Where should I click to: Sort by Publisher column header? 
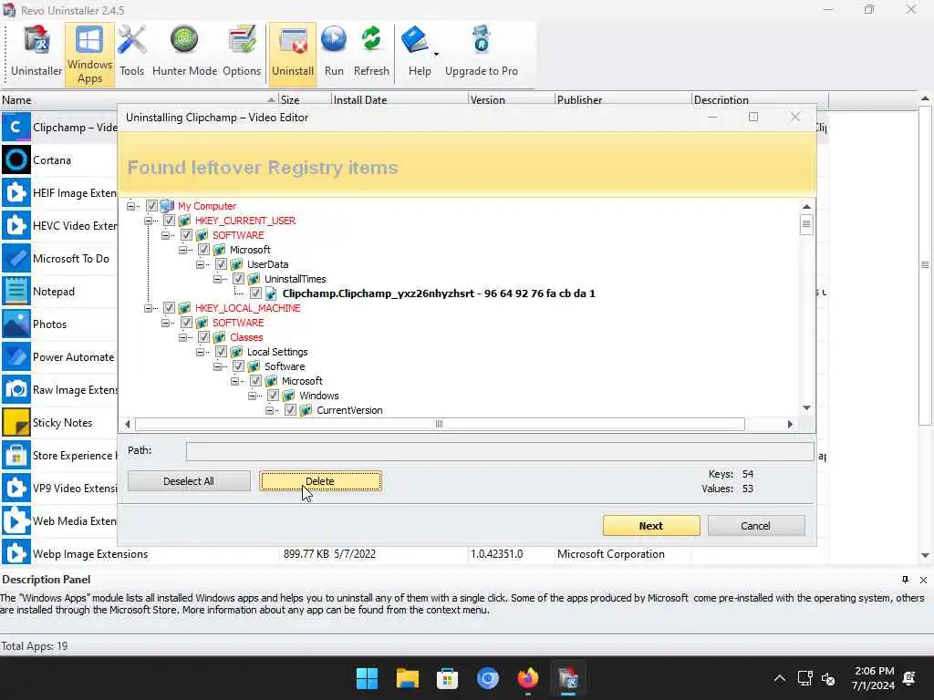[622, 100]
